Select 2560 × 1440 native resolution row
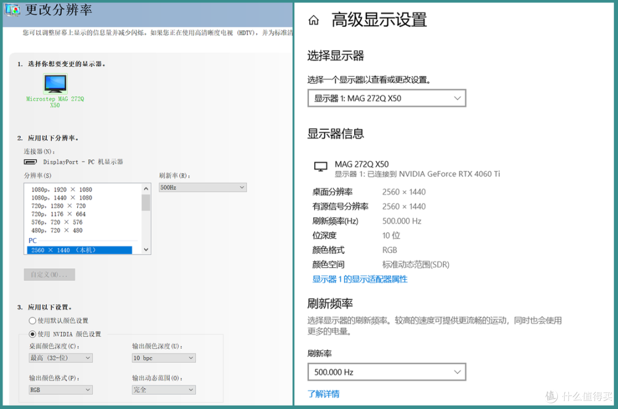 [80, 250]
